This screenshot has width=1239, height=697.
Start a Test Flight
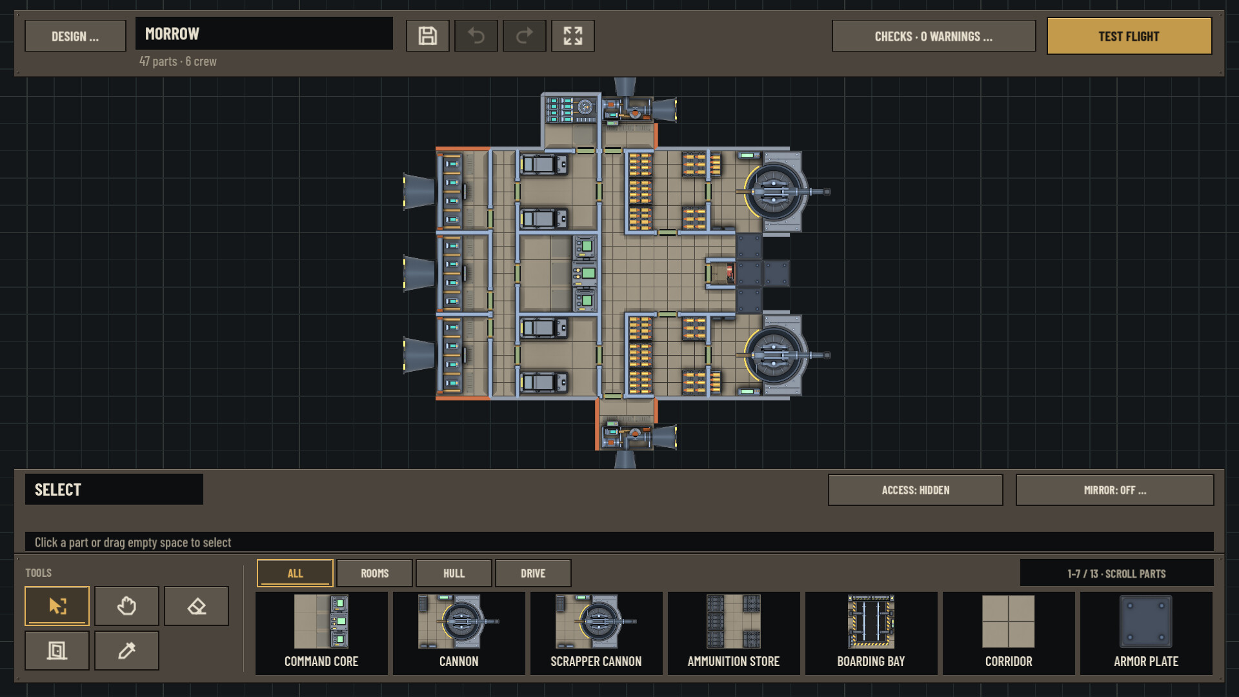1129,36
